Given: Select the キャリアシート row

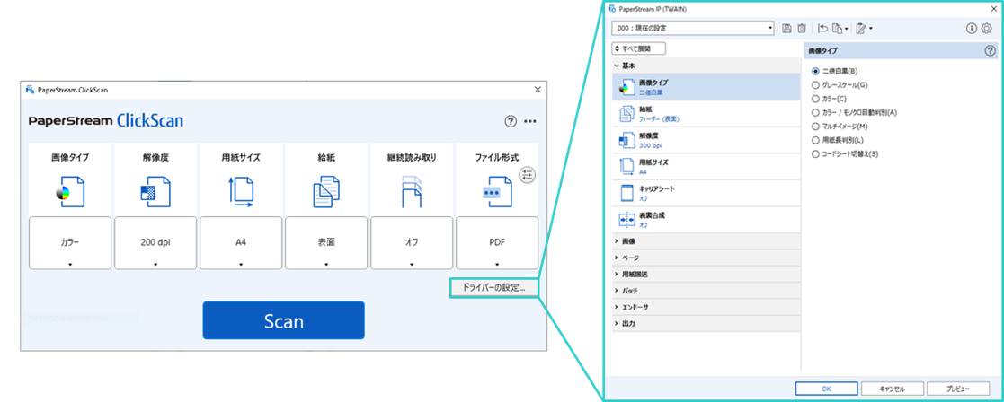Looking at the screenshot, I should pyautogui.click(x=706, y=193).
